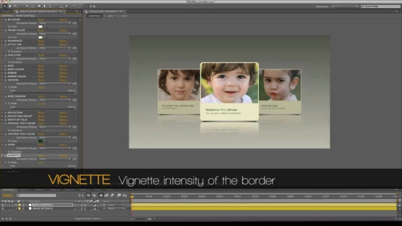This screenshot has height=226, width=402.
Task: Enable Frame Blending for the timeline
Action: (106, 195)
